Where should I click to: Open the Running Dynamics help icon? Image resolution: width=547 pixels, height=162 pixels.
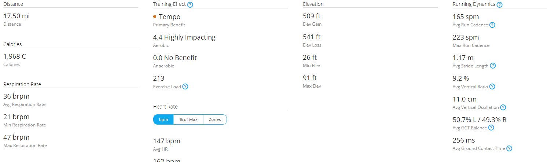click(499, 5)
